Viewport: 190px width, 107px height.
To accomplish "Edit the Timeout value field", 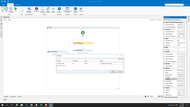I will [x=180, y=36].
